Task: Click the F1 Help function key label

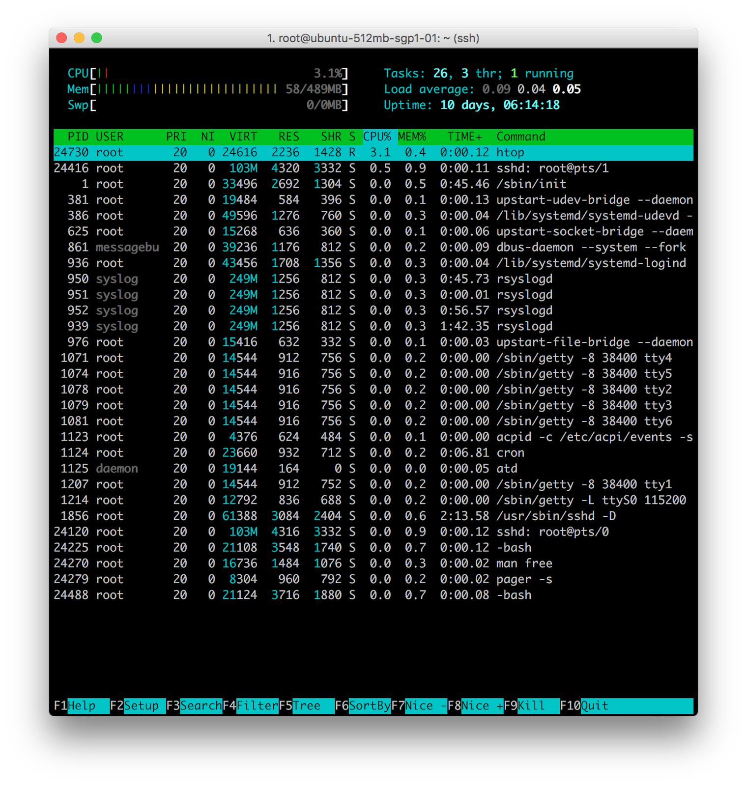Action: click(82, 706)
